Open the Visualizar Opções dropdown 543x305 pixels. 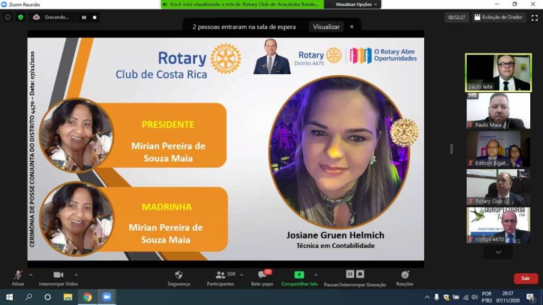357,4
